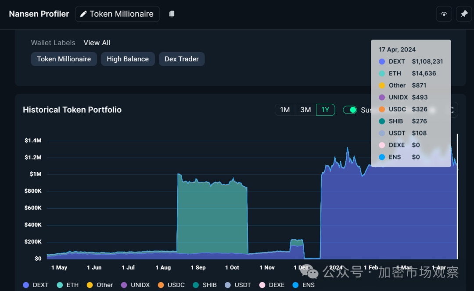This screenshot has width=474, height=291.
Task: Toggle SHIB series in chart legend
Action: click(205, 285)
